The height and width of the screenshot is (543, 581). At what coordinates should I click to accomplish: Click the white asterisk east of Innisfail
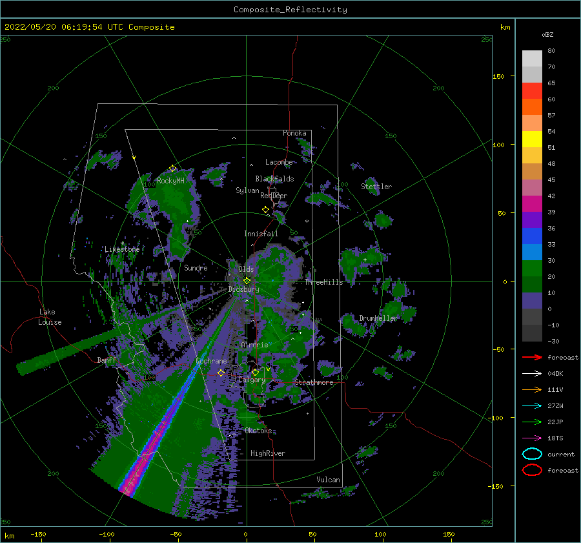(307, 221)
